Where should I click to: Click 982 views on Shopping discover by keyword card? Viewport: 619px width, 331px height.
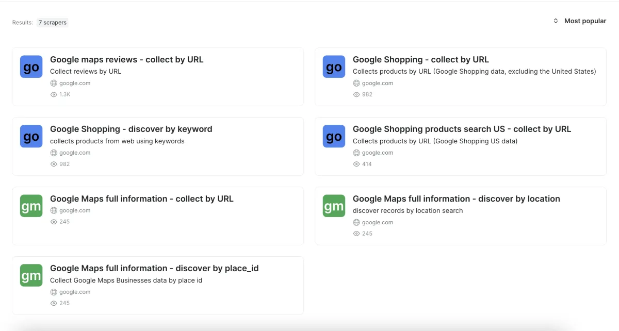[64, 164]
